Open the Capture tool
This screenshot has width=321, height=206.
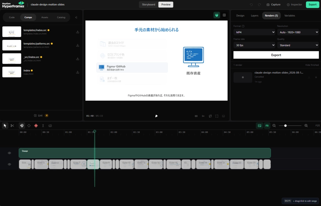click(273, 4)
